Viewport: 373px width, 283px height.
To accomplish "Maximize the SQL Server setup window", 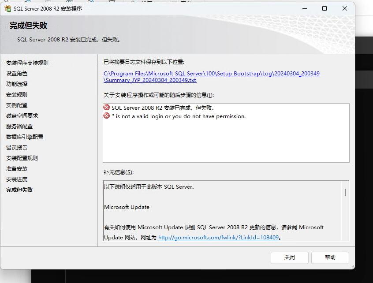I will 325,8.
